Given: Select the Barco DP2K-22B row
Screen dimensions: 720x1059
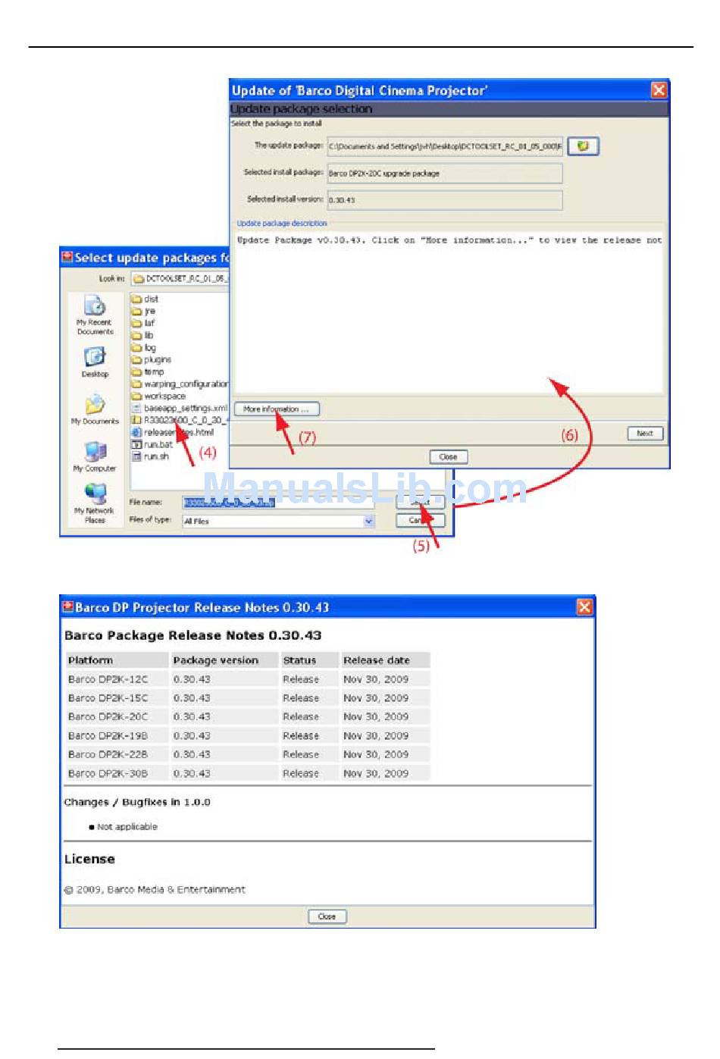Looking at the screenshot, I should point(248,754).
